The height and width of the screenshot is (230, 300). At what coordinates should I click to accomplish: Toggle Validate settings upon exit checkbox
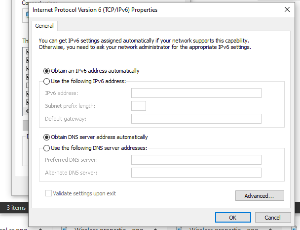pos(48,193)
